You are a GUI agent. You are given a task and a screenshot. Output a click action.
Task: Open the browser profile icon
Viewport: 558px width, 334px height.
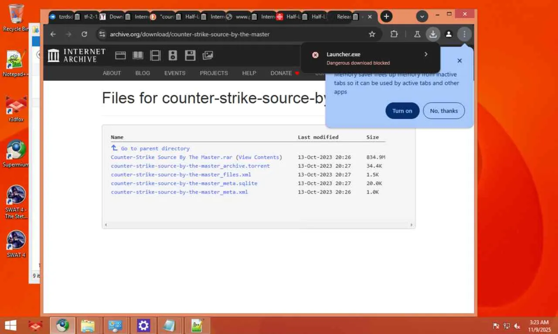(x=449, y=34)
